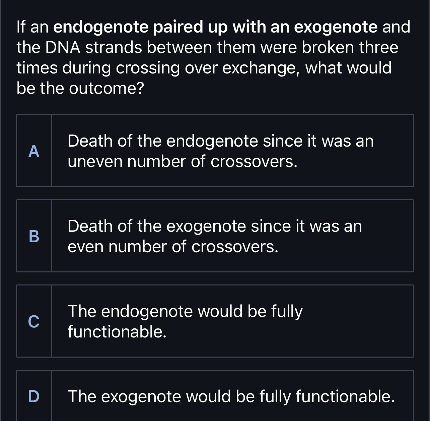Viewport: 430px width, 421px height.
Task: Click inside option B answer box
Action: click(233, 236)
